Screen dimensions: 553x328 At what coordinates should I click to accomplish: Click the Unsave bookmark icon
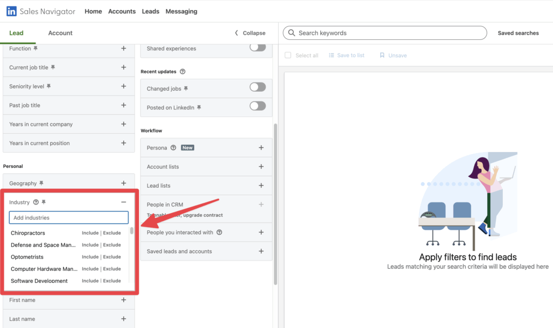click(383, 55)
